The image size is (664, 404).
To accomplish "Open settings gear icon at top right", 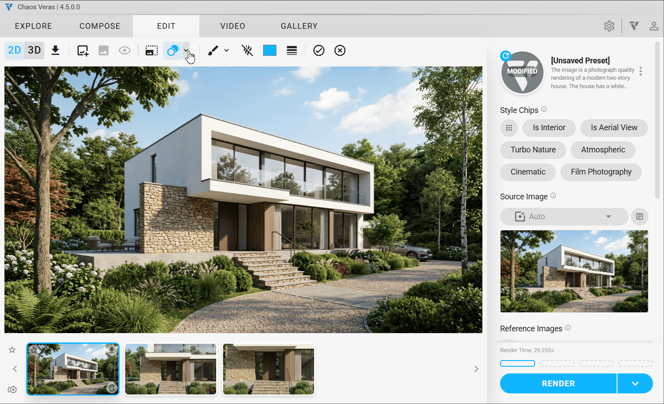I will pyautogui.click(x=609, y=26).
